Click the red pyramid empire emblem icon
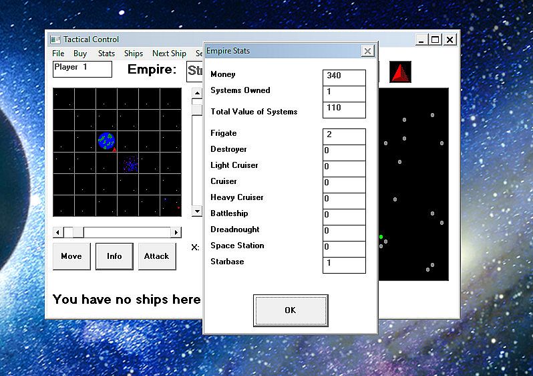 [x=400, y=72]
